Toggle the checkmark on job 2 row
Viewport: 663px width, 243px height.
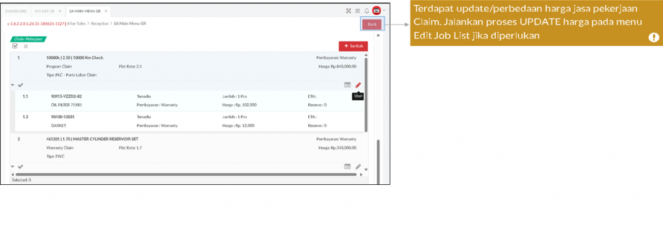pyautogui.click(x=20, y=167)
